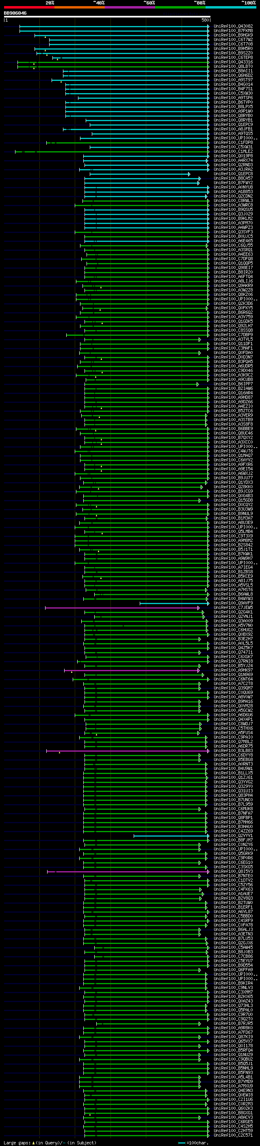Select the UniRef100_Q6H6D2 entry
Image resolution: width=260 pixels, height=1146 pixels.
tap(233, 76)
